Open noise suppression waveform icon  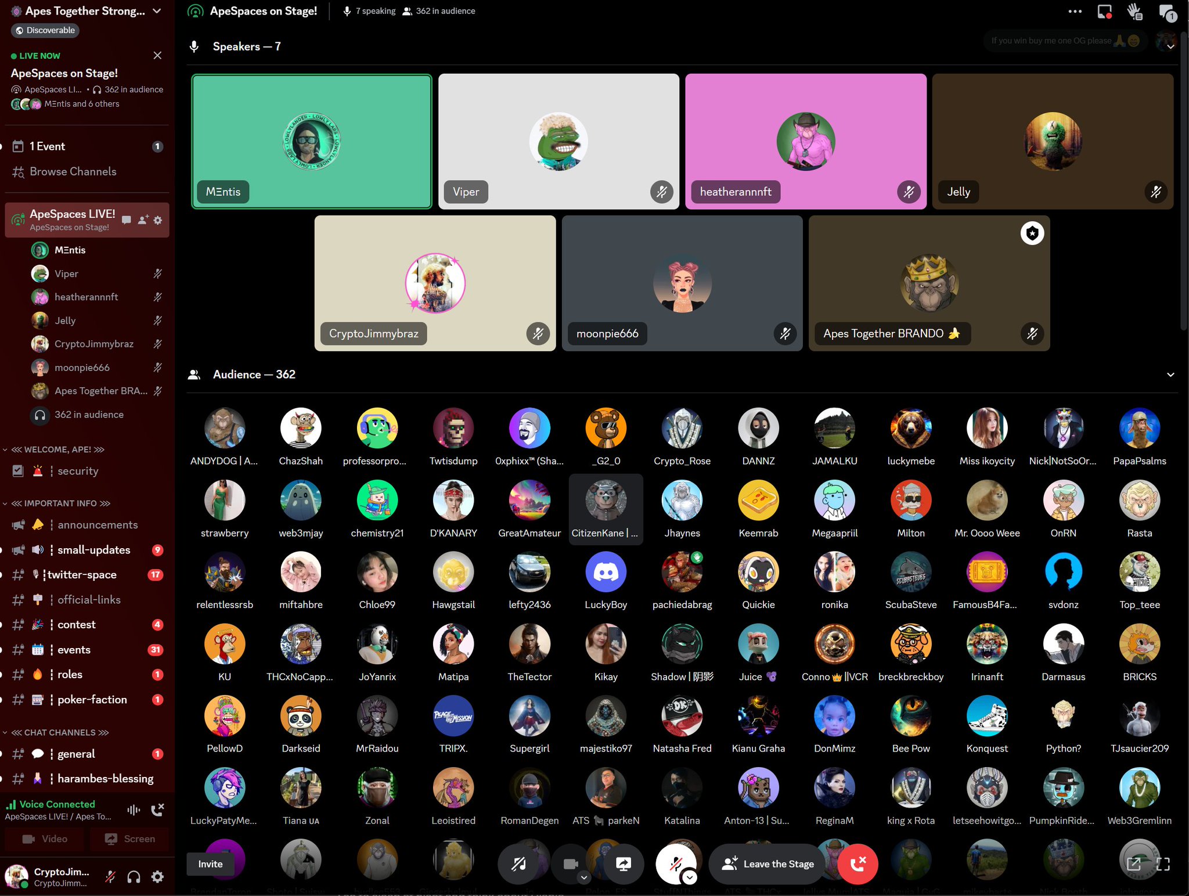point(134,809)
